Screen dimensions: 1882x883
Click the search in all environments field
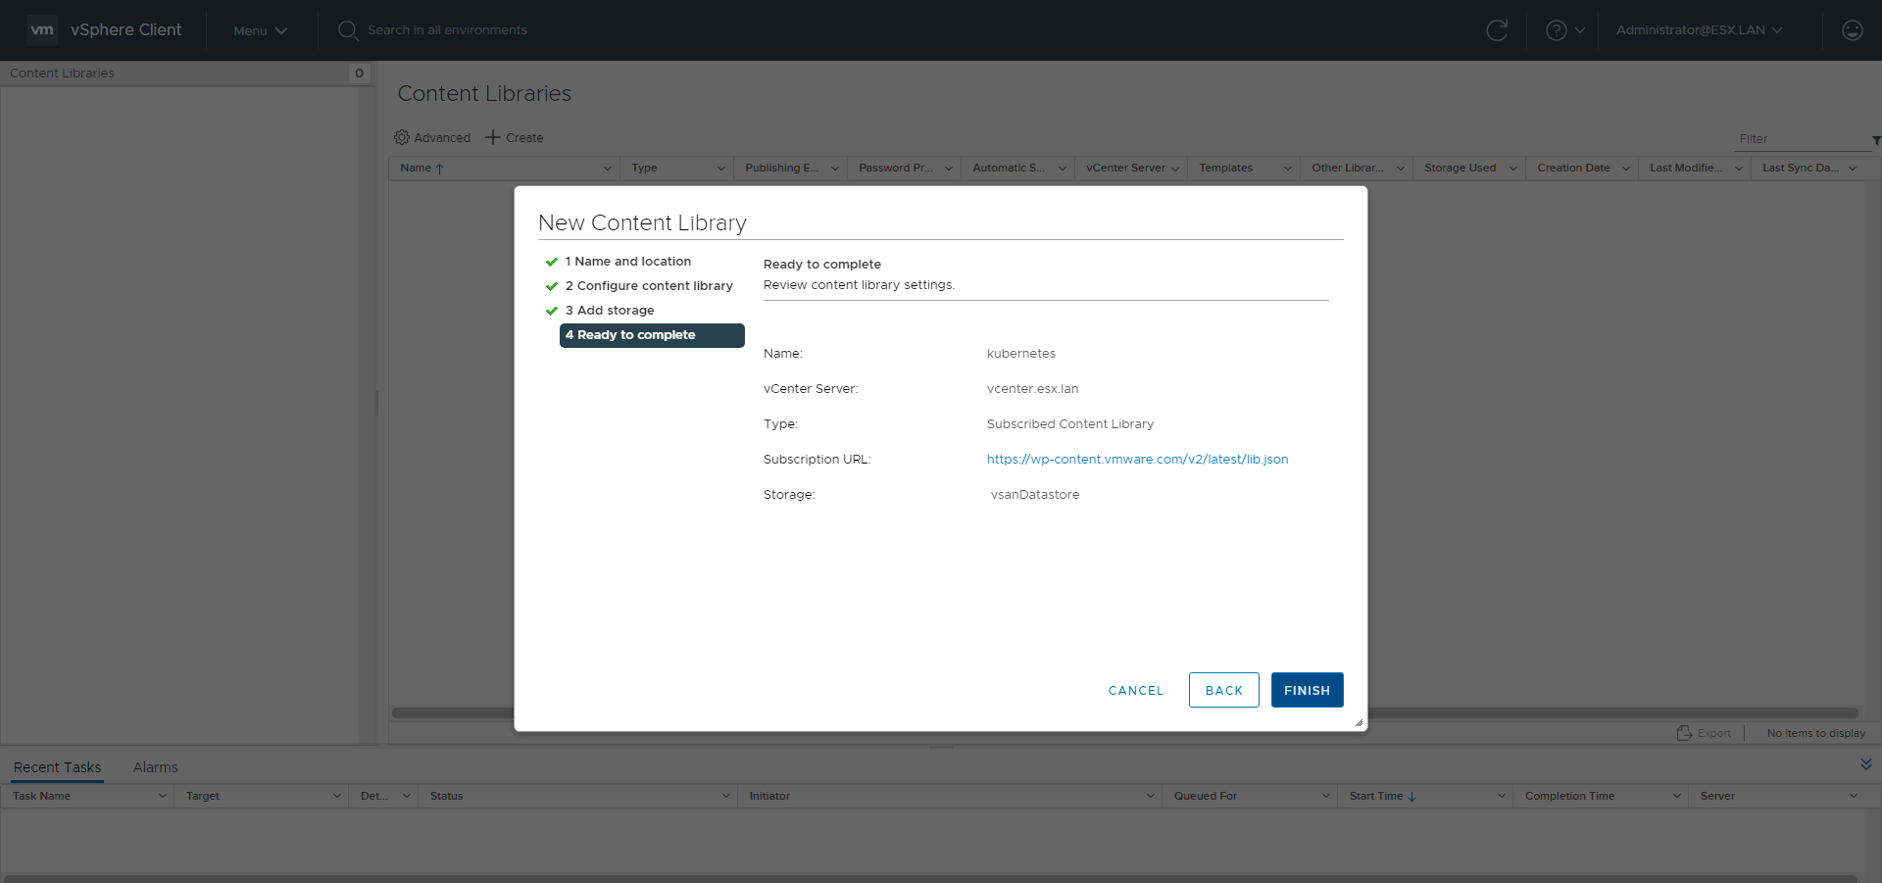pyautogui.click(x=447, y=30)
